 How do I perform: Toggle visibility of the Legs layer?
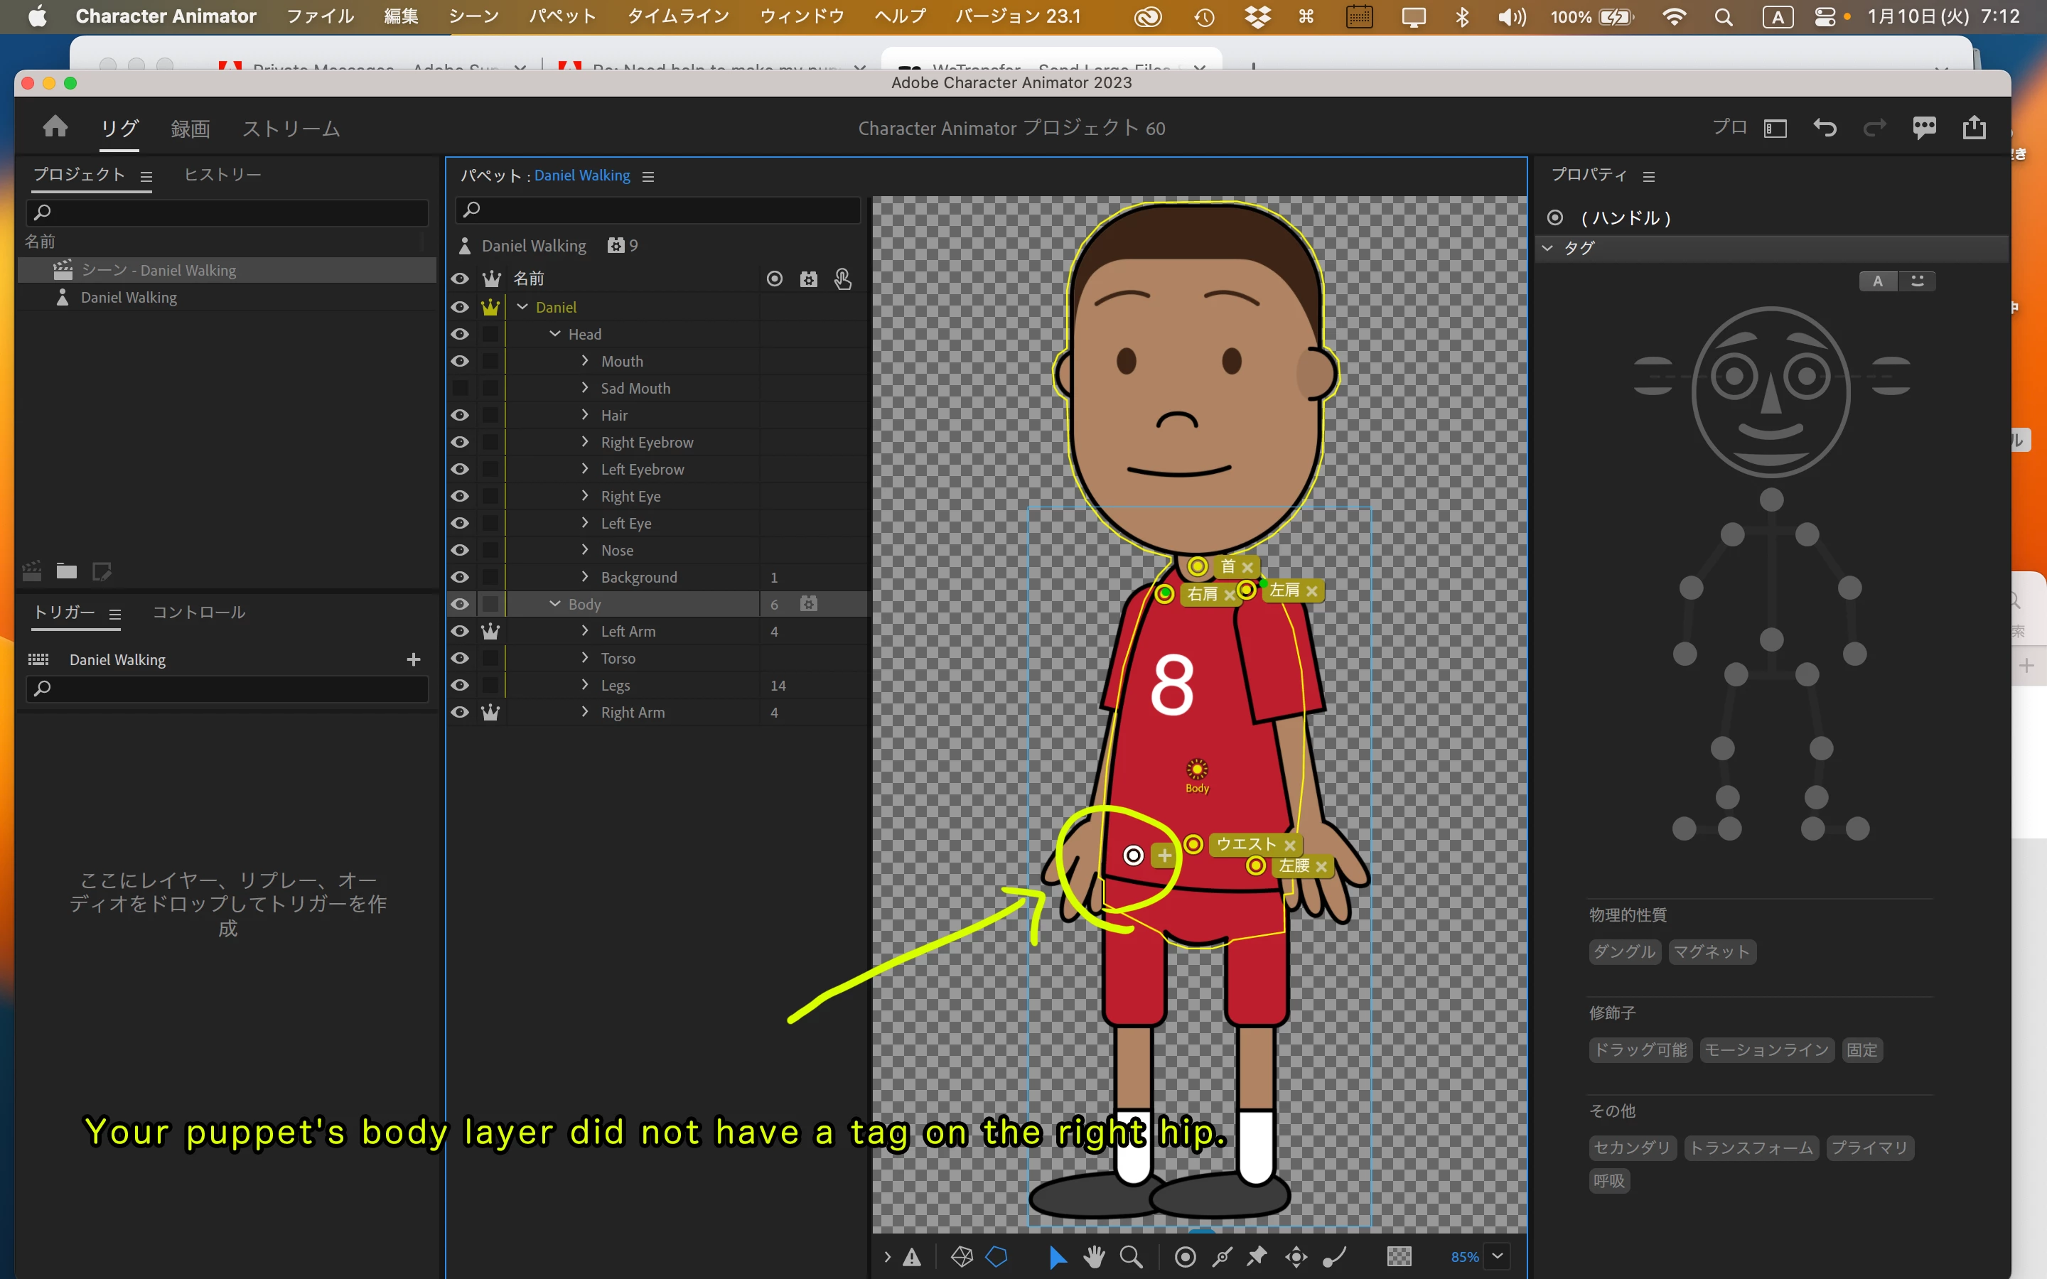pyautogui.click(x=459, y=685)
